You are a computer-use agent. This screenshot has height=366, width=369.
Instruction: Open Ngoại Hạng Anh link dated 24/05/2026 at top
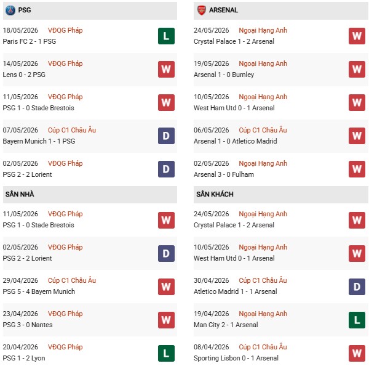[x=263, y=30]
